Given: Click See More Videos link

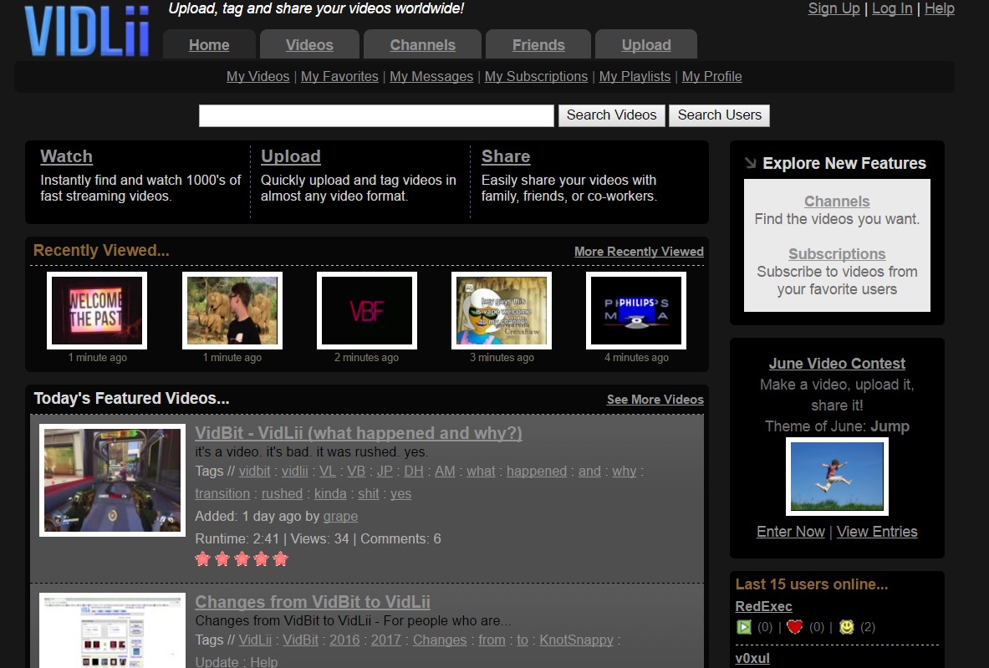Looking at the screenshot, I should pos(655,400).
